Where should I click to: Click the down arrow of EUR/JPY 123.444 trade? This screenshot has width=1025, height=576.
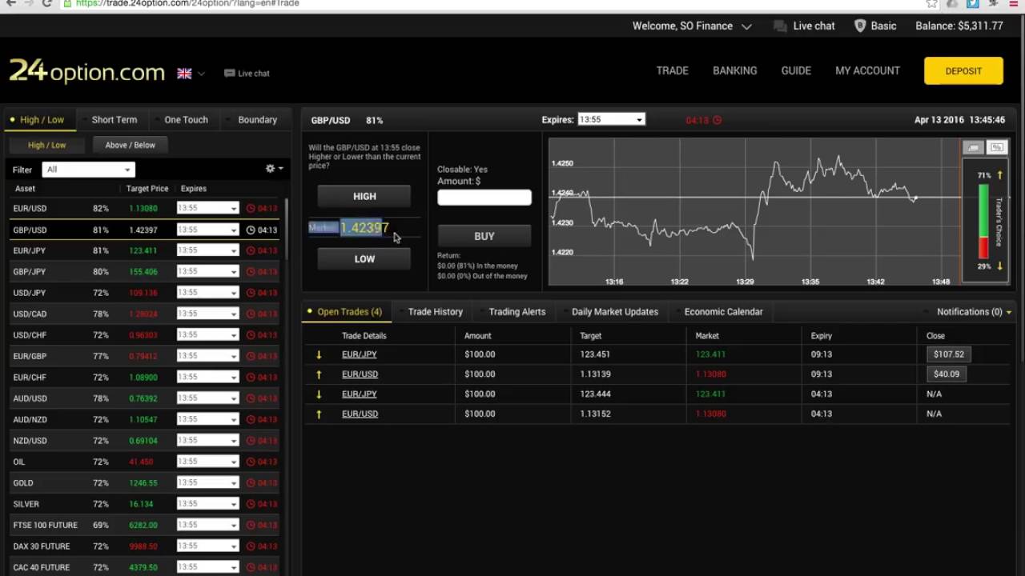[x=319, y=394]
